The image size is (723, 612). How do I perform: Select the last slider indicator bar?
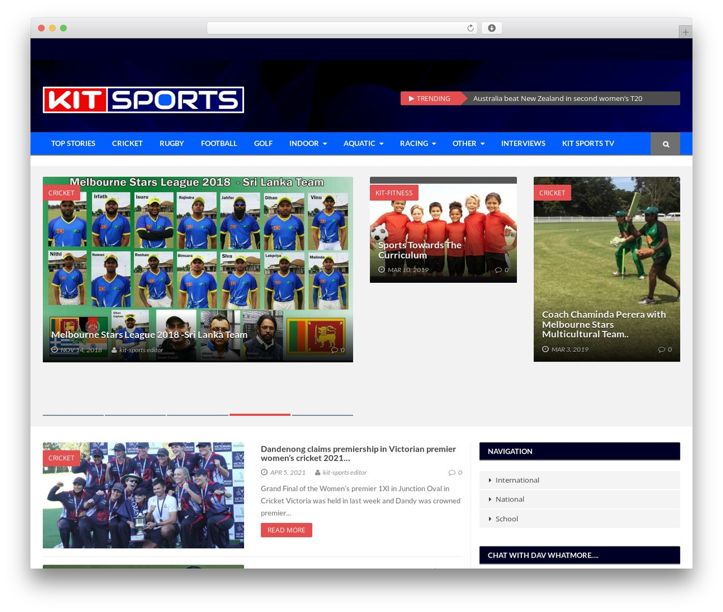(x=323, y=414)
